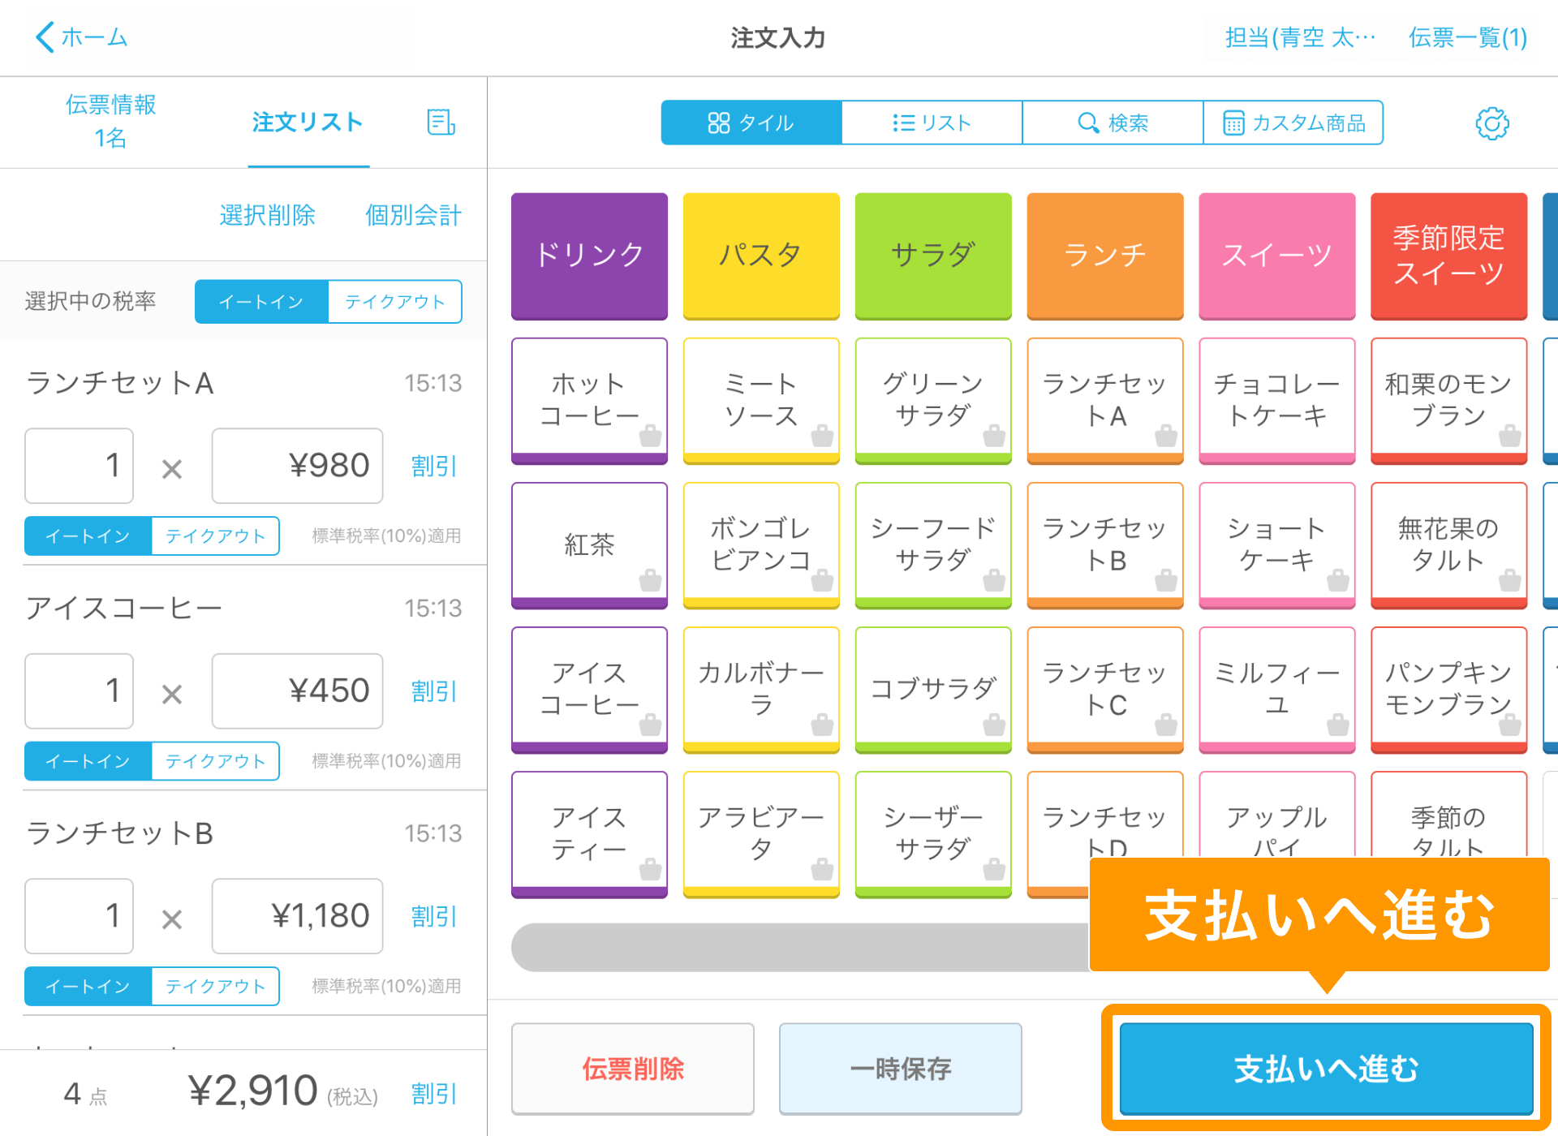
Task: Click the blue 支払いへ進む button
Action: 1326,1069
